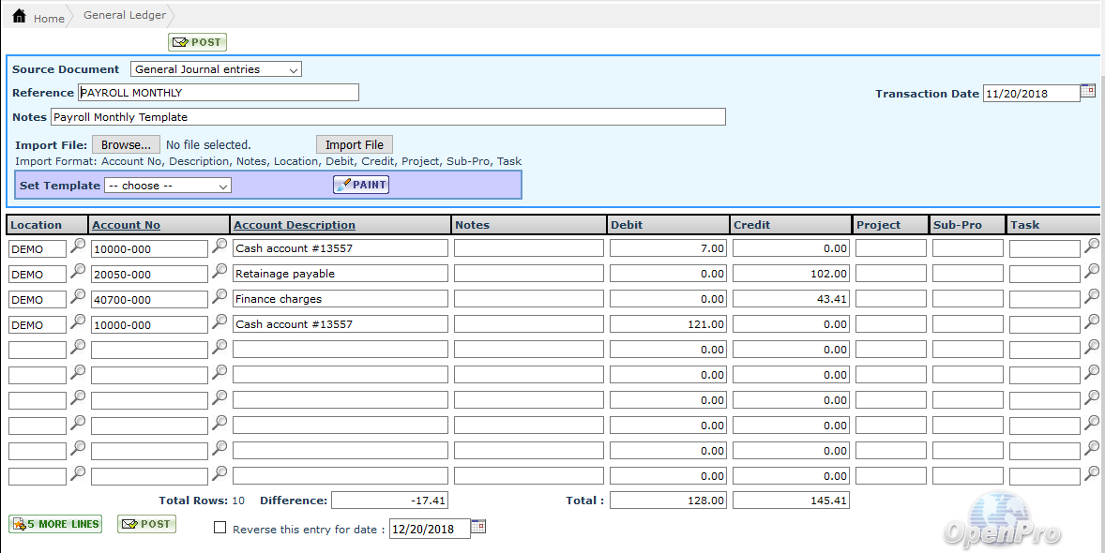Enable Reverse this entry for date checkbox
Image resolution: width=1105 pixels, height=553 pixels.
point(220,528)
